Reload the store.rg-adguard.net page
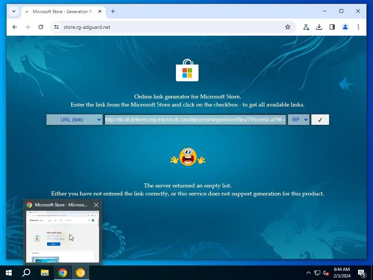Viewport: 373px width, 280px height. [x=41, y=27]
